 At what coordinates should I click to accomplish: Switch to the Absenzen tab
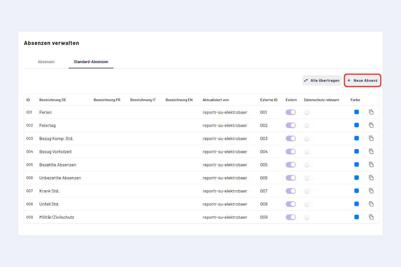[46, 62]
